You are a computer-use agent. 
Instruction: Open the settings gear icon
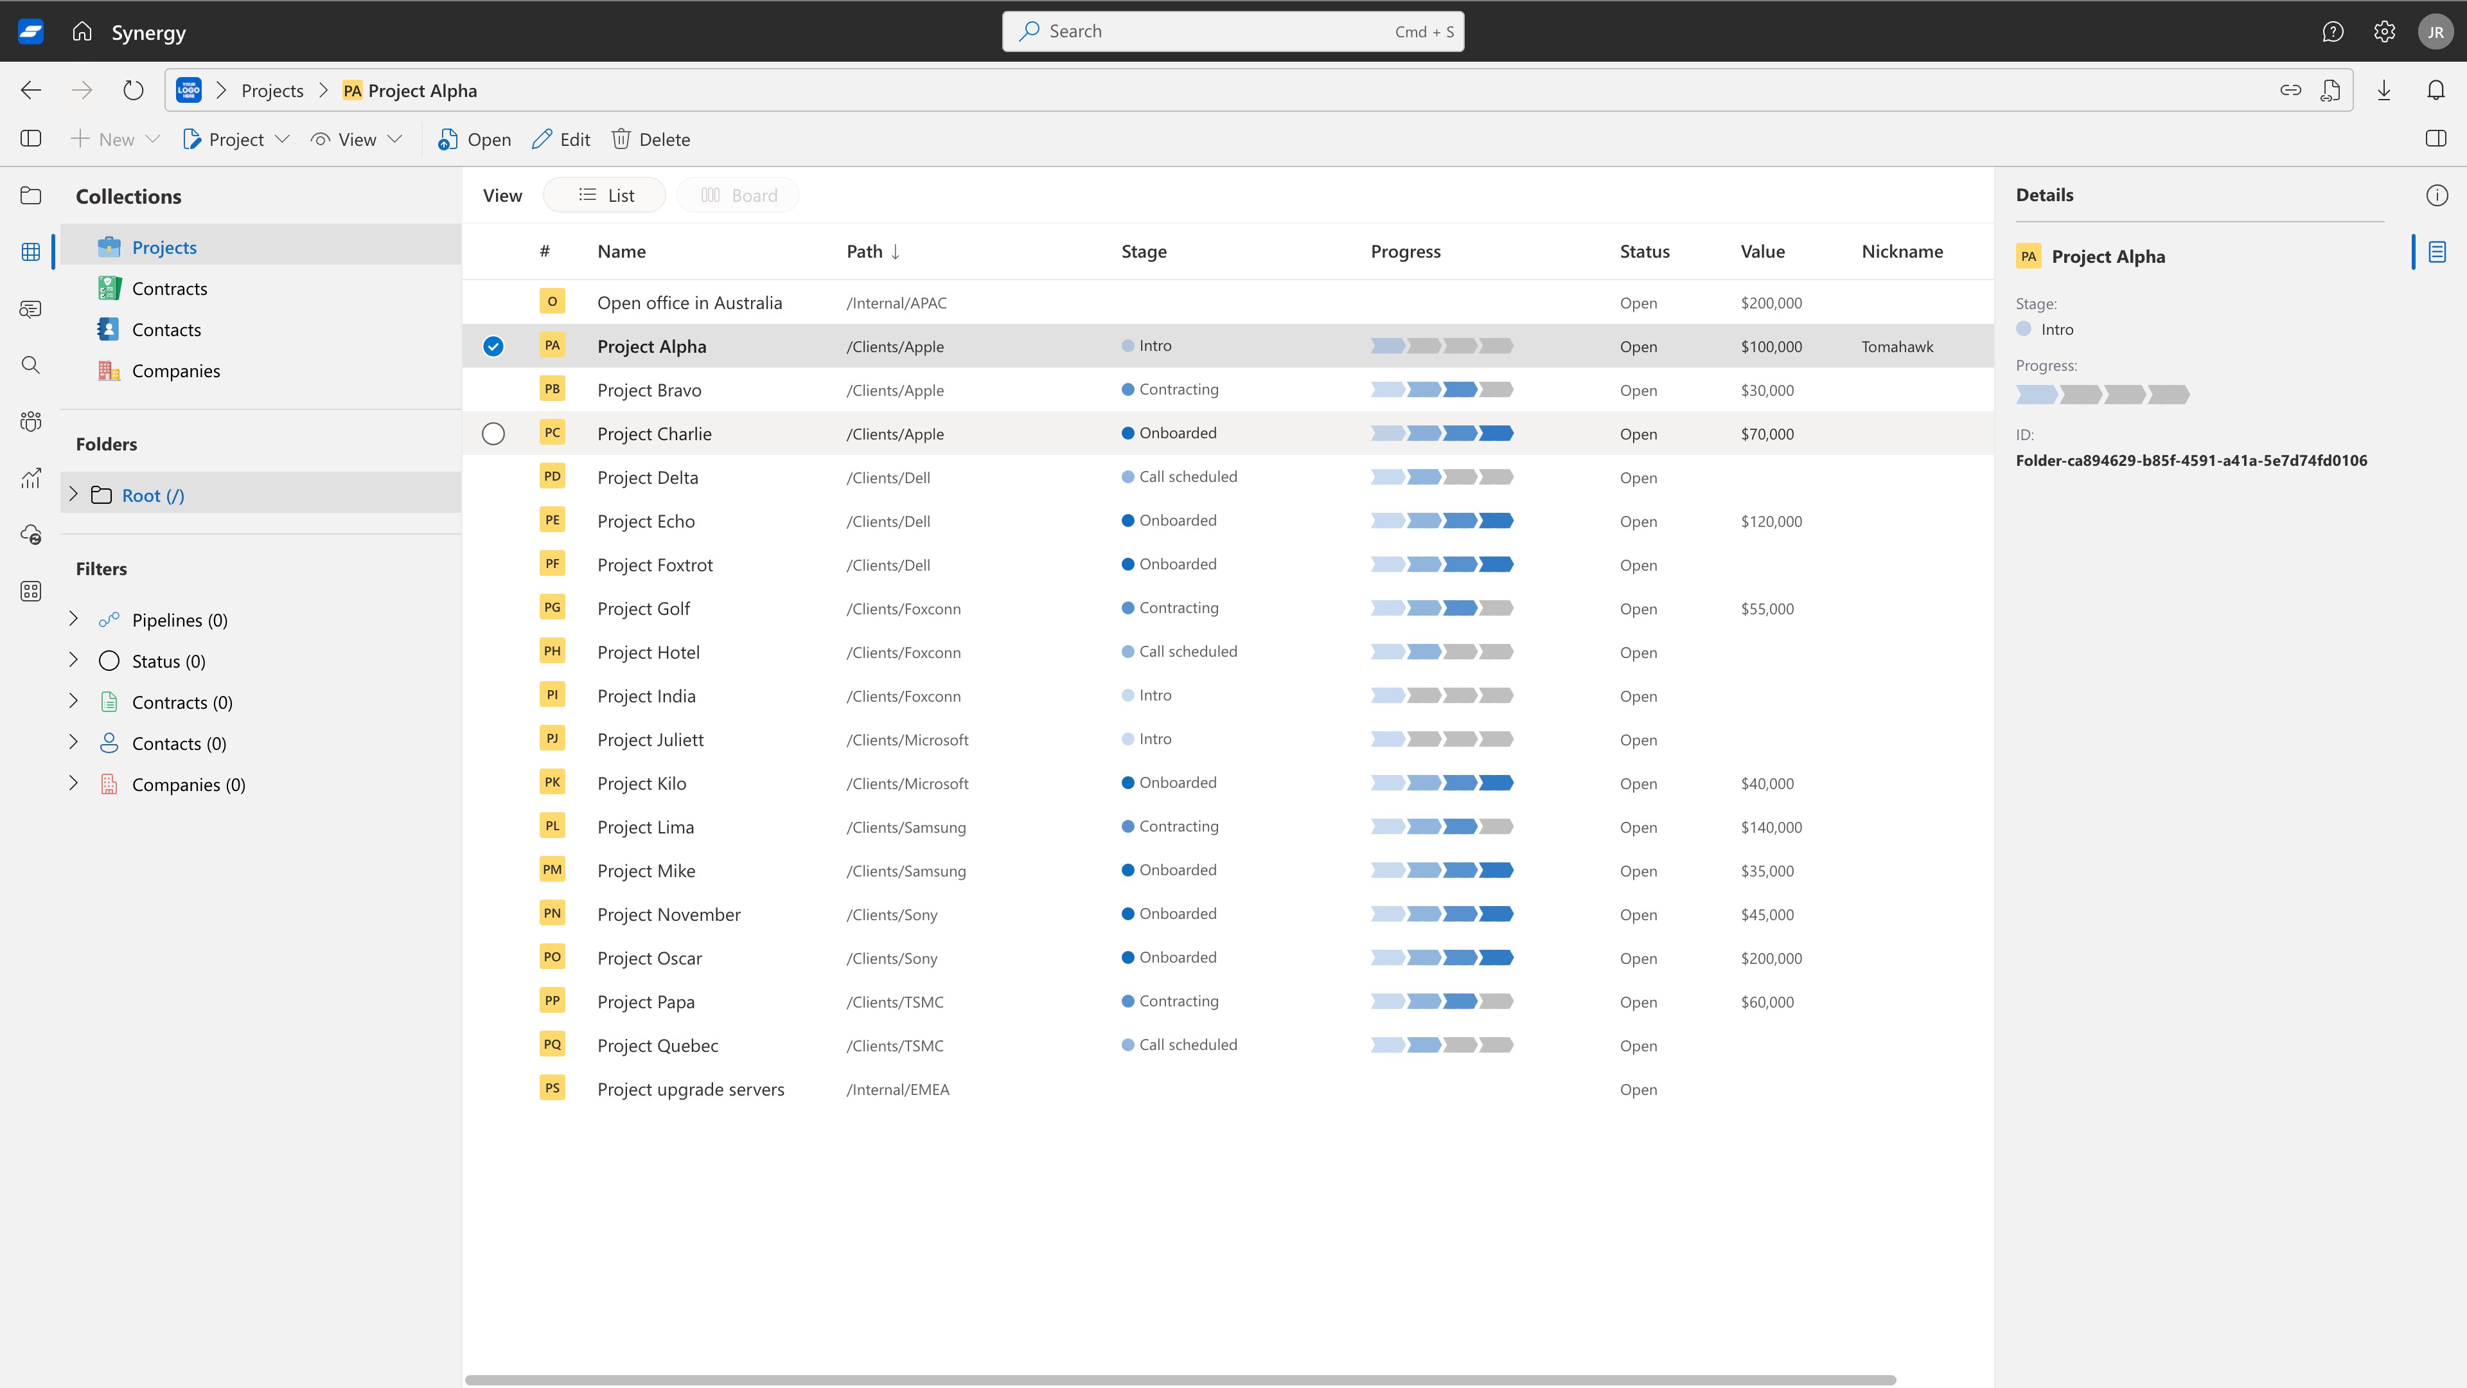(2383, 31)
